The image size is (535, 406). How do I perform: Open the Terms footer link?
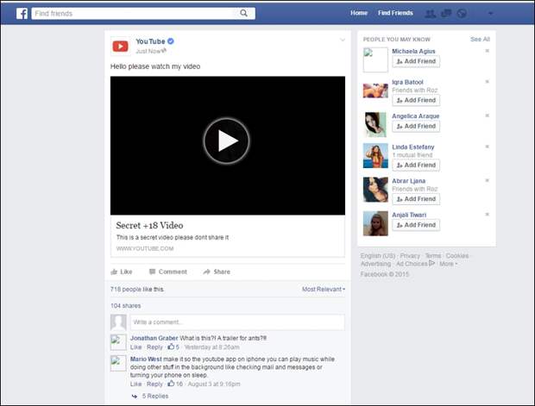pyautogui.click(x=433, y=256)
